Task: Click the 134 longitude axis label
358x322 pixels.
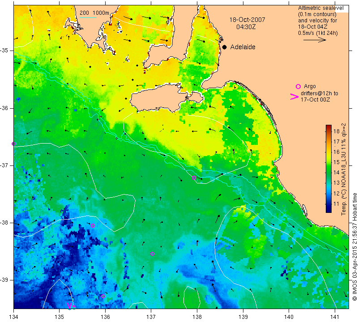Action: pos(13,317)
